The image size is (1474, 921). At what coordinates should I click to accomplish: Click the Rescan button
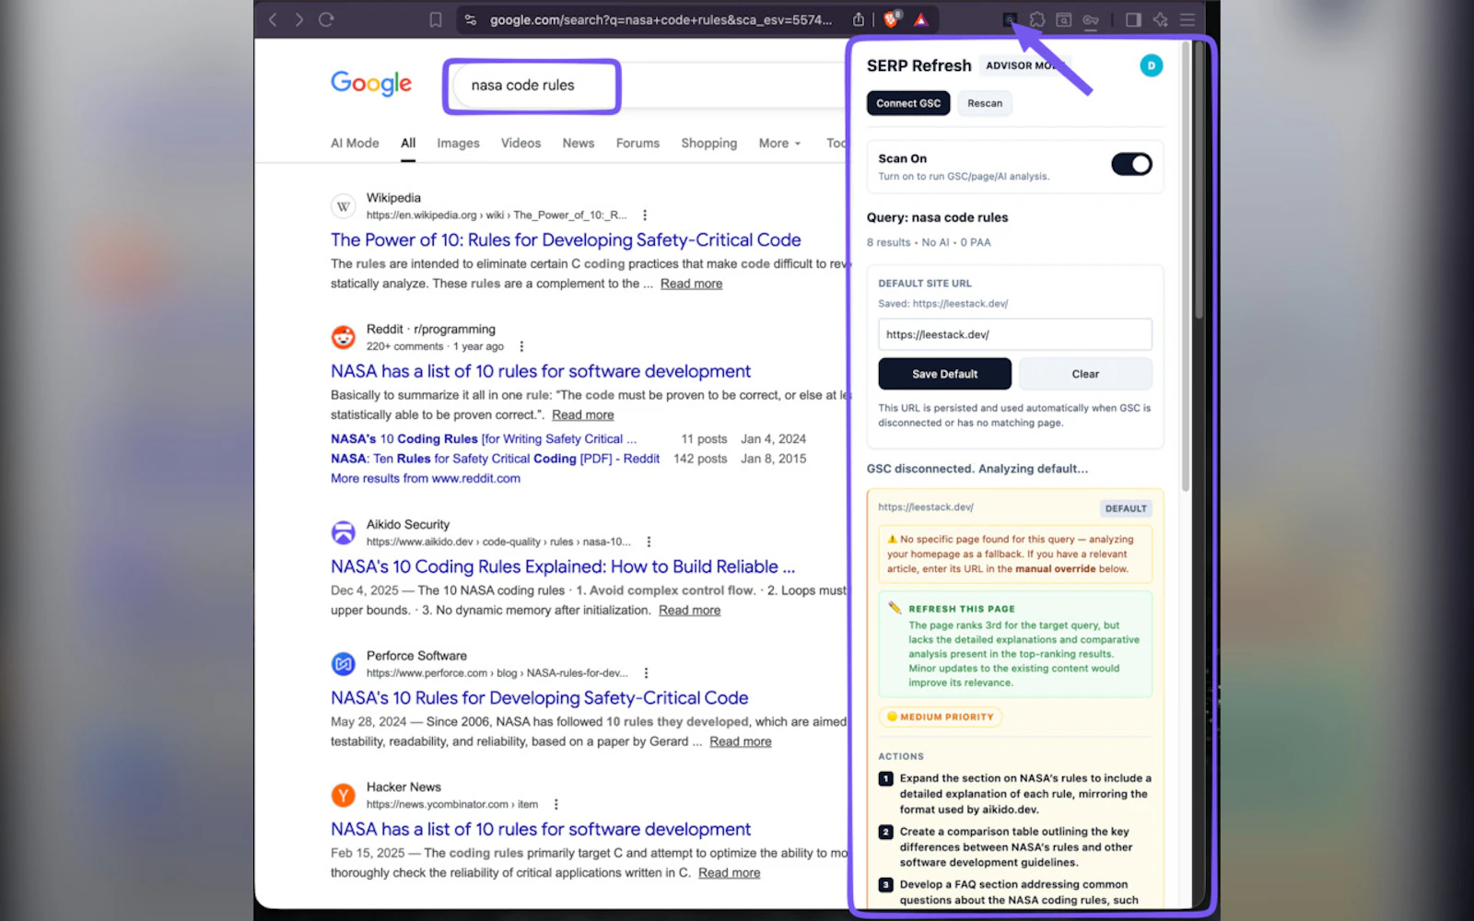(x=985, y=103)
